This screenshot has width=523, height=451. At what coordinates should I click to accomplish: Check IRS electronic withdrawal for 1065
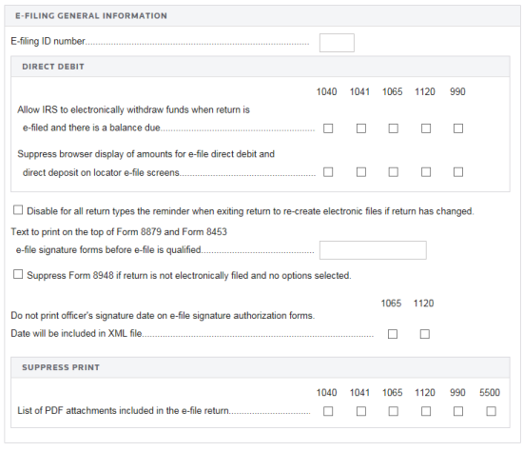(x=394, y=128)
